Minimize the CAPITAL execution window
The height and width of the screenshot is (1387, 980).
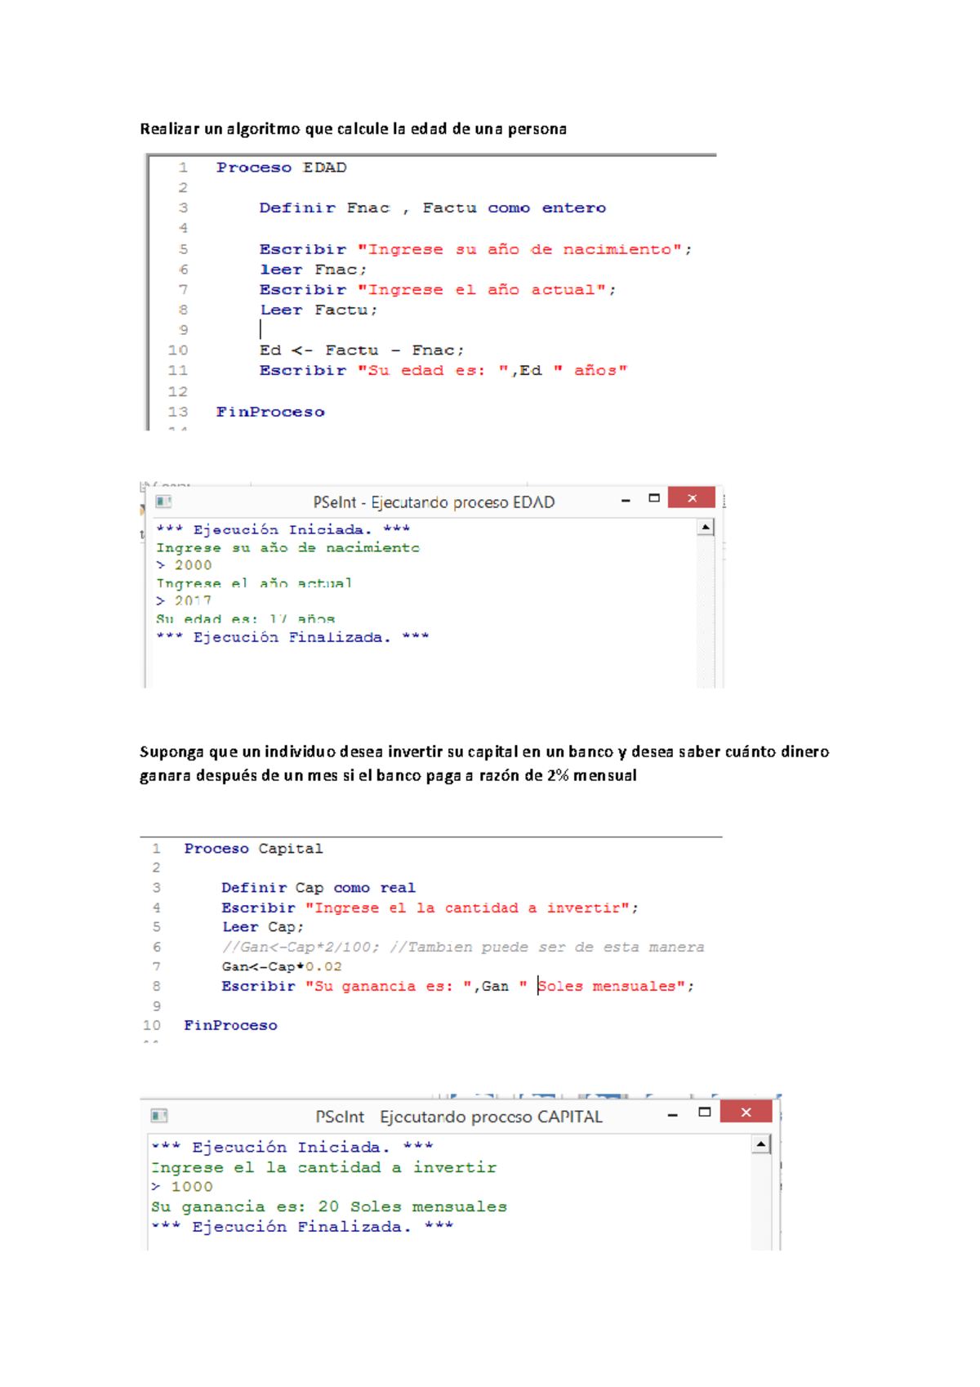pyautogui.click(x=672, y=1114)
